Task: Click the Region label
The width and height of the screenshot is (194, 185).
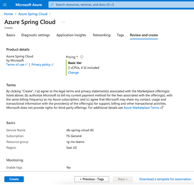Action: pyautogui.click(x=11, y=148)
